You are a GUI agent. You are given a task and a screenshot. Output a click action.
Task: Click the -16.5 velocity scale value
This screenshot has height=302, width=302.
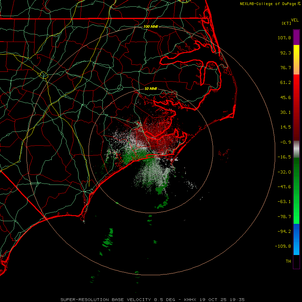[x=284, y=157]
